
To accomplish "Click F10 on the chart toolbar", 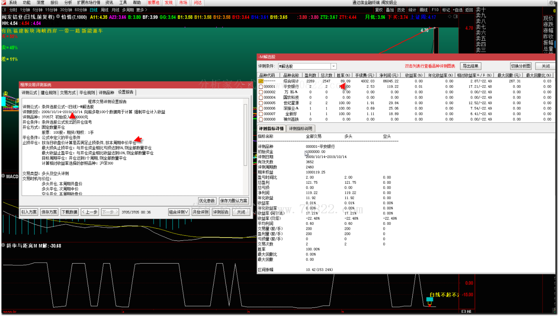I will 435,10.
